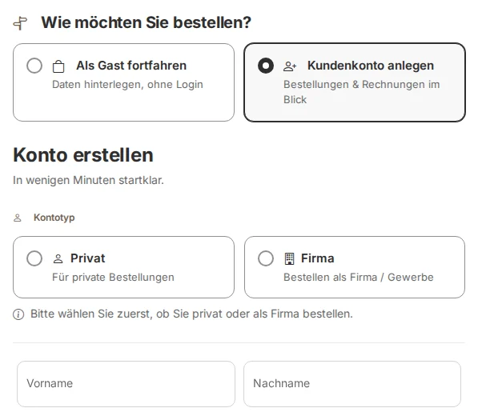The image size is (478, 420).
Task: Click the info icon before the hint text
Action: point(18,314)
